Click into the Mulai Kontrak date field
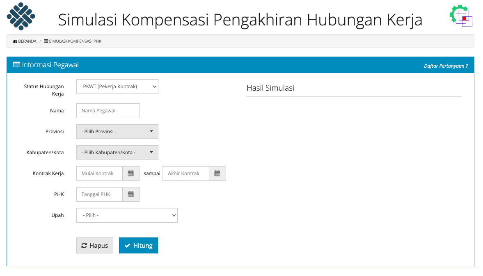This screenshot has width=483, height=276. coord(99,173)
